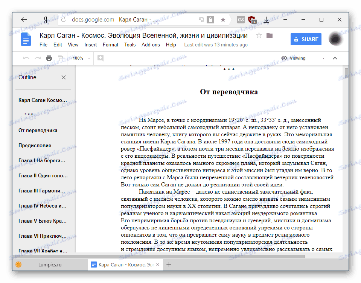The height and width of the screenshot is (283, 361).
Task: Switch to the Lumpics.ru tab
Action: (x=50, y=265)
